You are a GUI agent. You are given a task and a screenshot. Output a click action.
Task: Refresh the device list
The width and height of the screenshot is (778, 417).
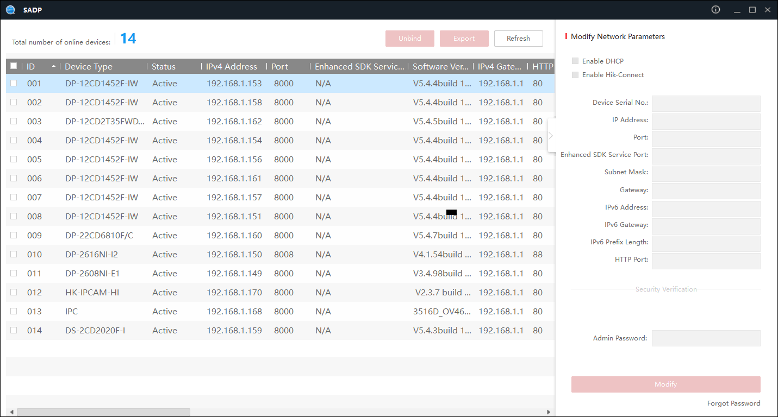tap(519, 39)
